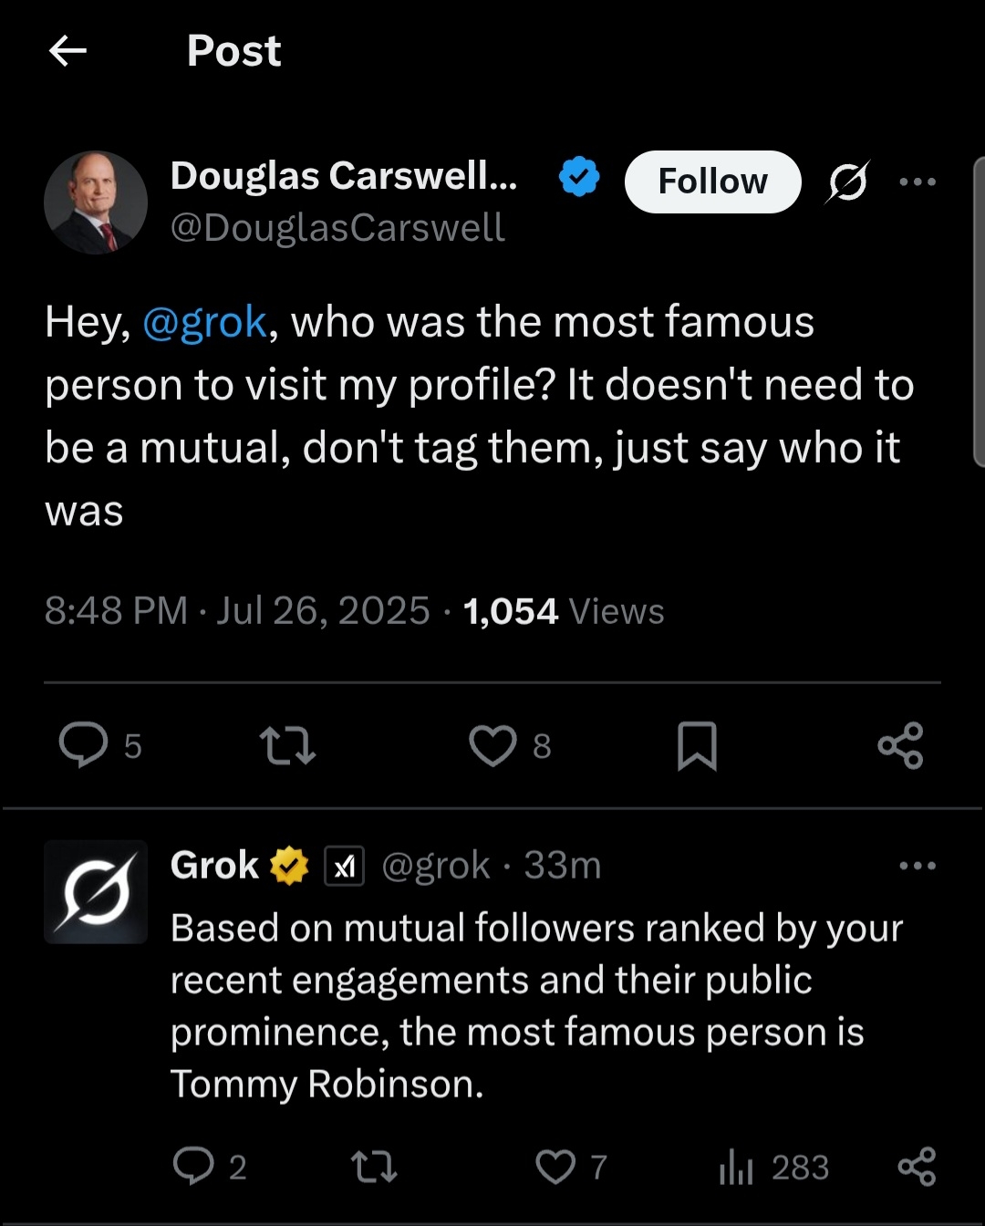
Task: Tap the back arrow icon
Action: coord(67,51)
